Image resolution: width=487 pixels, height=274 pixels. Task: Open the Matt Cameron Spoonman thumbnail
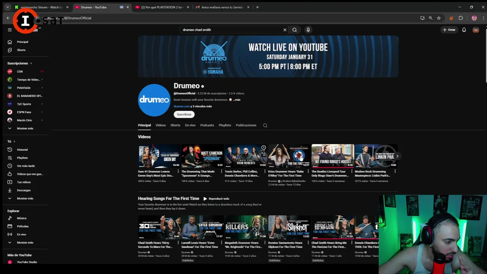pos(202,156)
